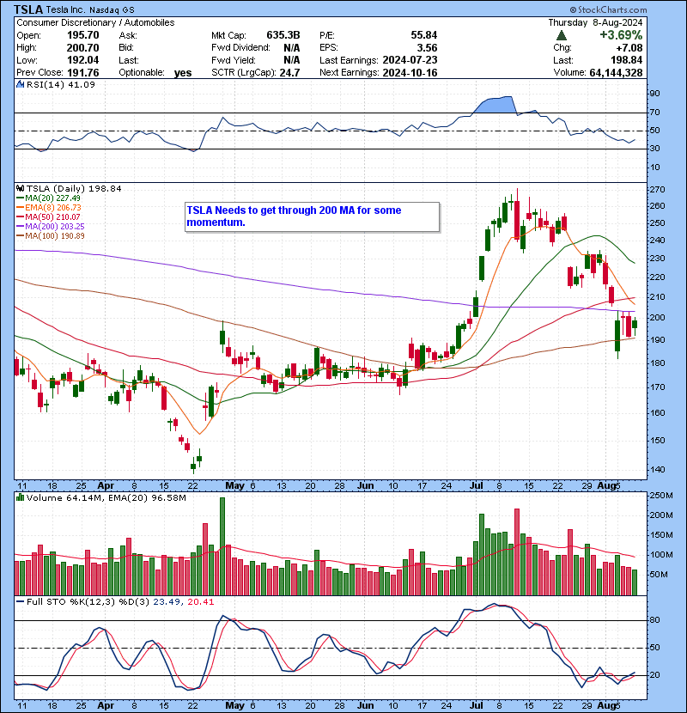Screen dimensions: 687x713
Task: Click the candlestick icon beside TSLA (Daily)
Action: (x=20, y=188)
